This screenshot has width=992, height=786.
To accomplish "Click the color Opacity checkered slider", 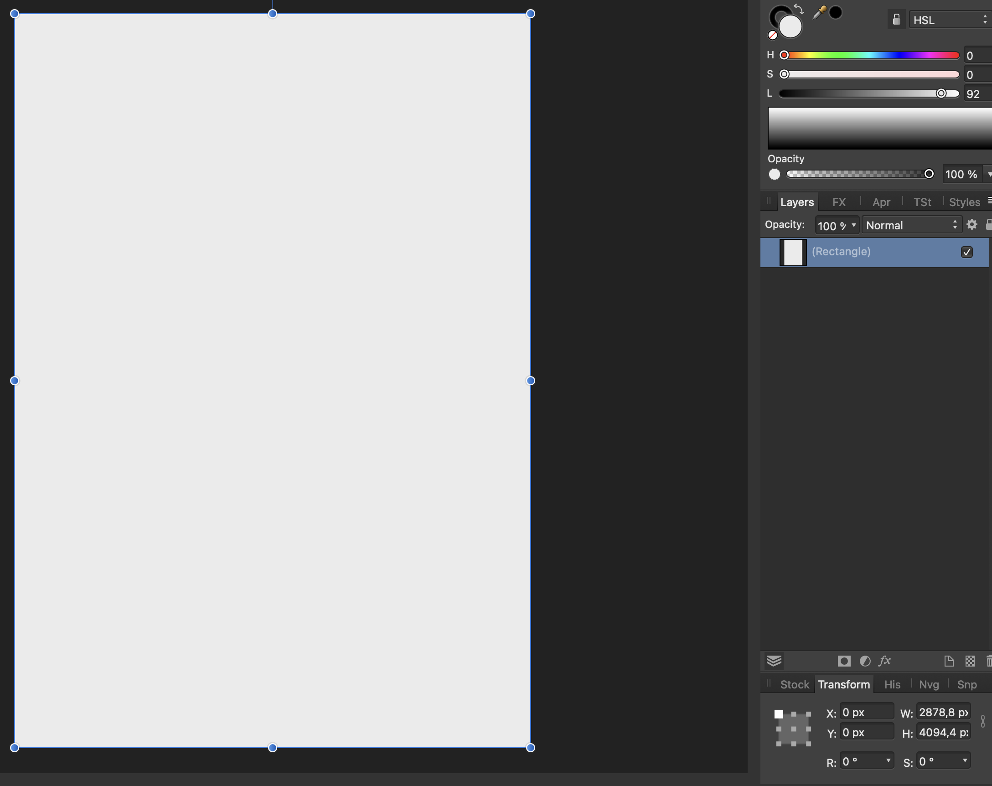I will coord(860,174).
